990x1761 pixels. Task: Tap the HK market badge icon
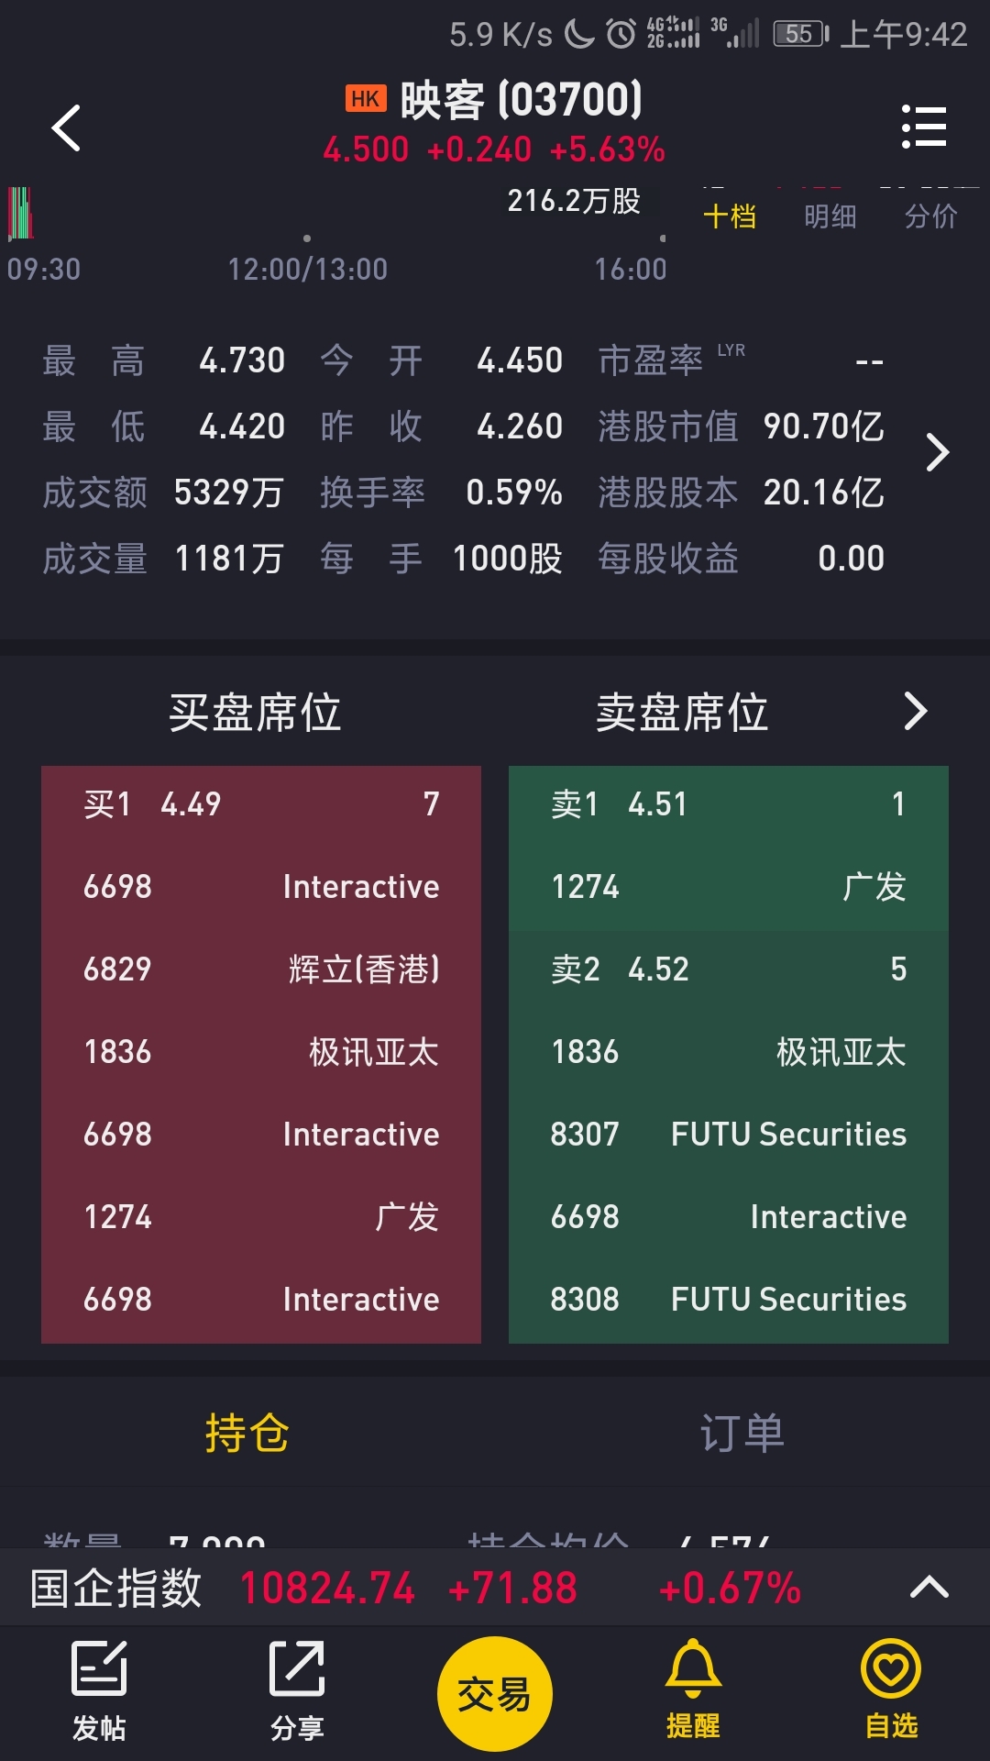click(366, 99)
